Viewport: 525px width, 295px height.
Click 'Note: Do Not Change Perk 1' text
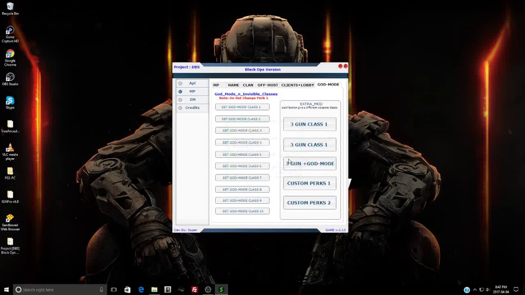pos(244,98)
